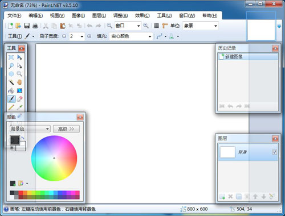The image size is (285, 216).
Task: Paste from clipboard toolbar icon
Action: 63,26
